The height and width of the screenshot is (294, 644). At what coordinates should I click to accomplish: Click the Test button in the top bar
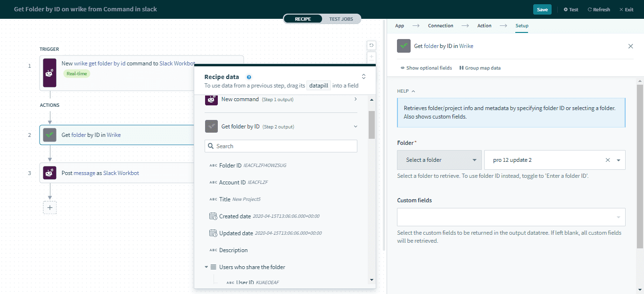pos(570,9)
